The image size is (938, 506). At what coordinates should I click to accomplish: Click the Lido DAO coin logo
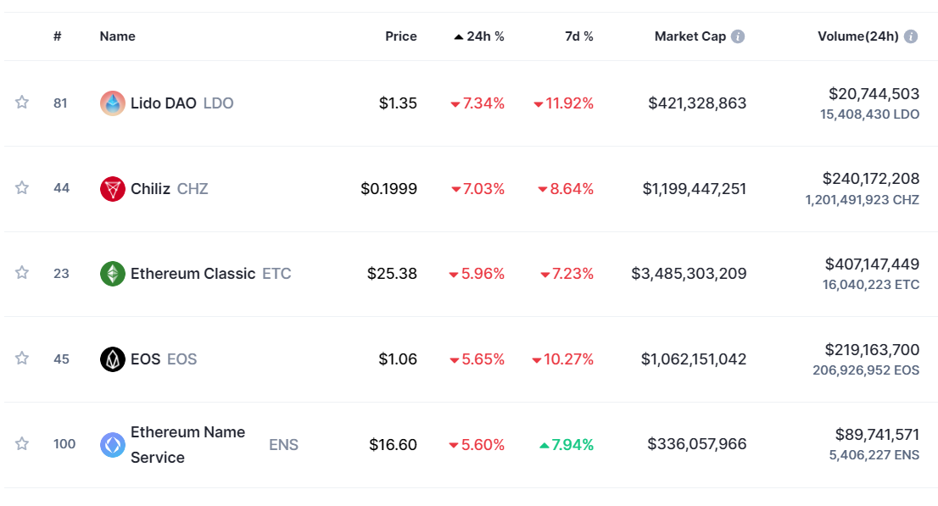tap(113, 103)
